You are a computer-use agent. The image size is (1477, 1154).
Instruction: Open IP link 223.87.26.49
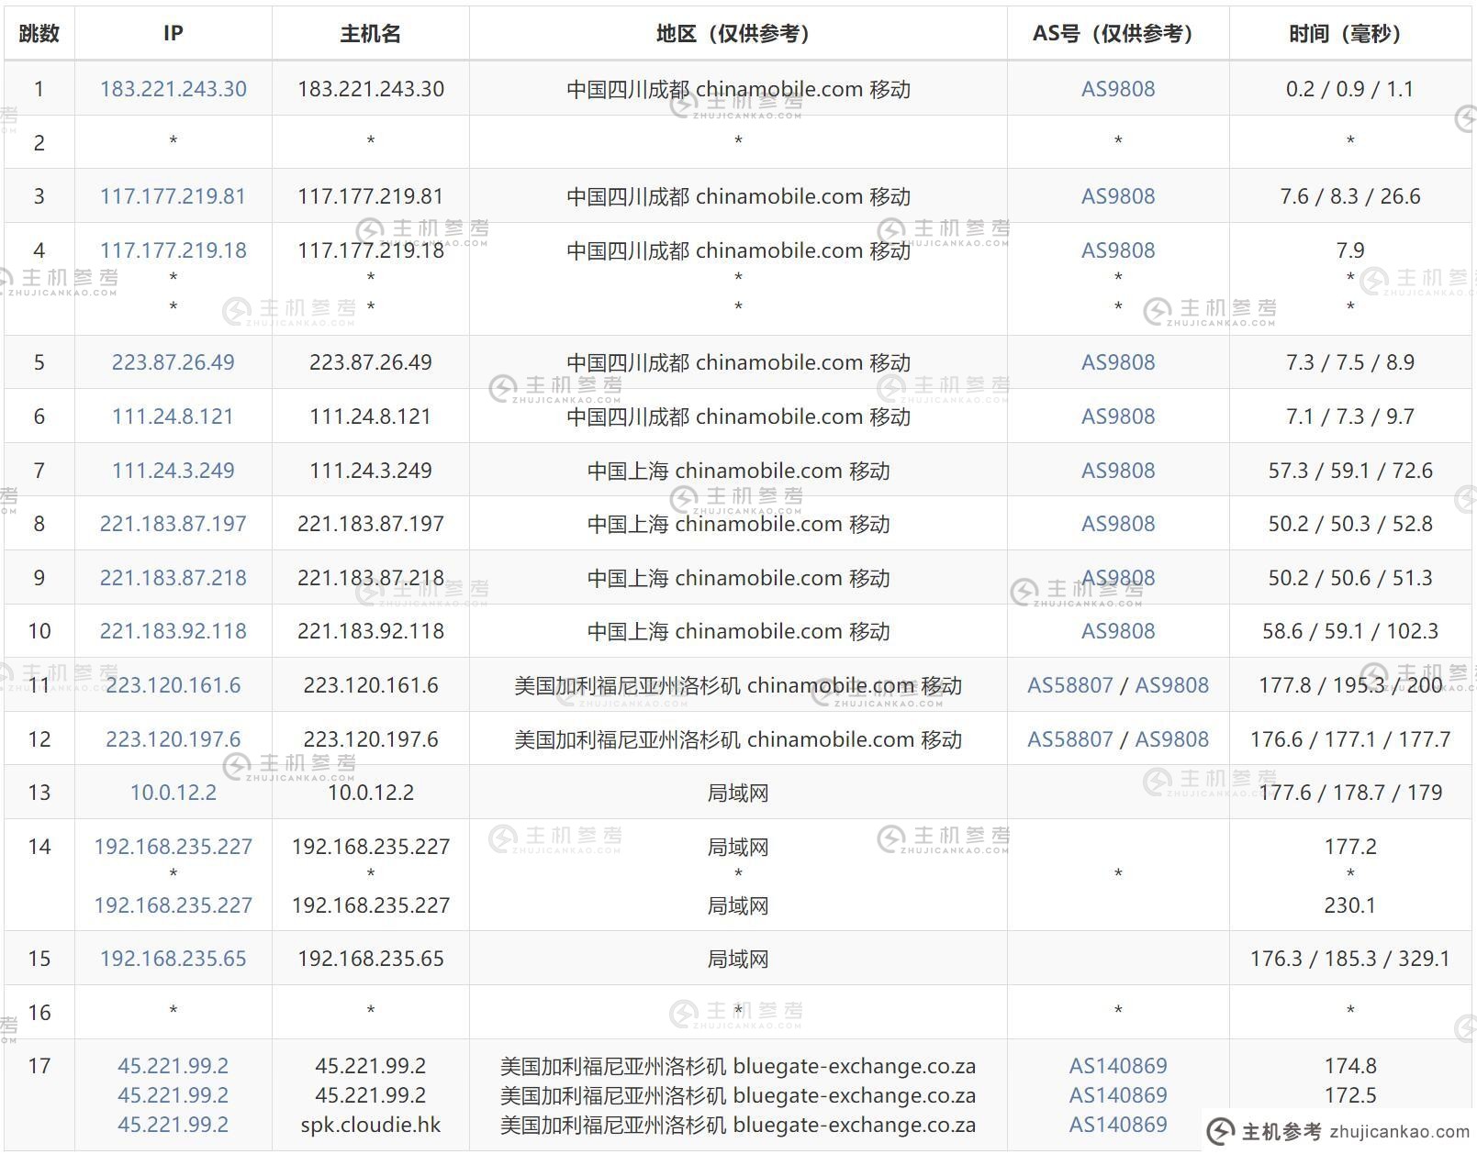coord(173,362)
